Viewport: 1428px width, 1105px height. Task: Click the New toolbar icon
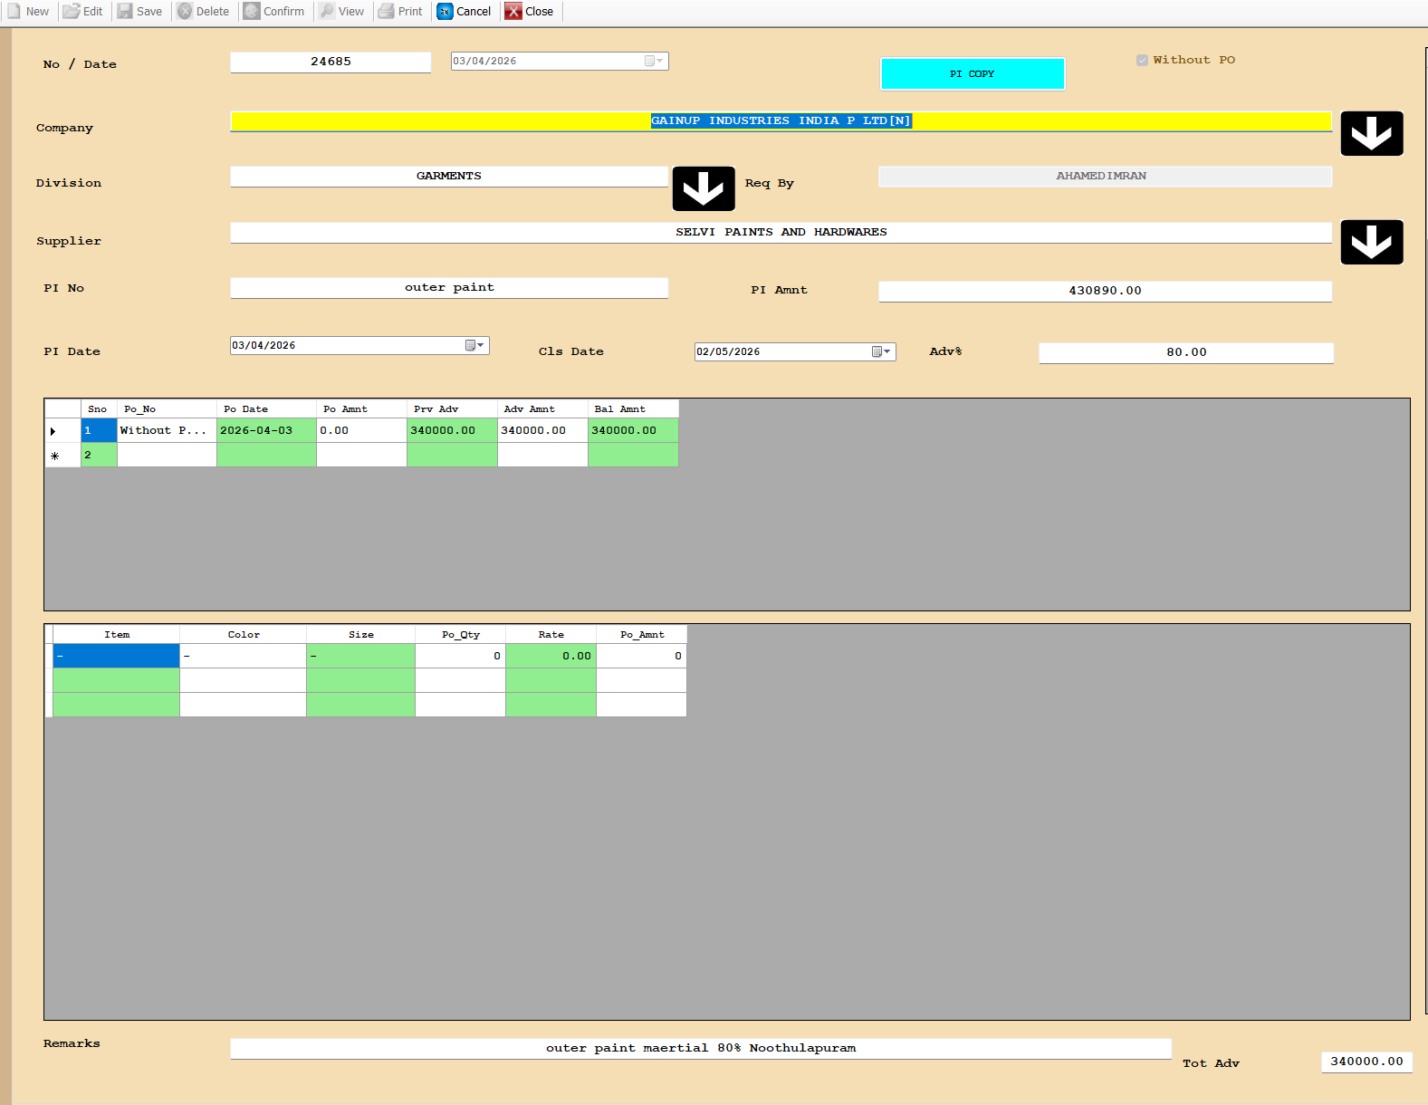coord(15,11)
